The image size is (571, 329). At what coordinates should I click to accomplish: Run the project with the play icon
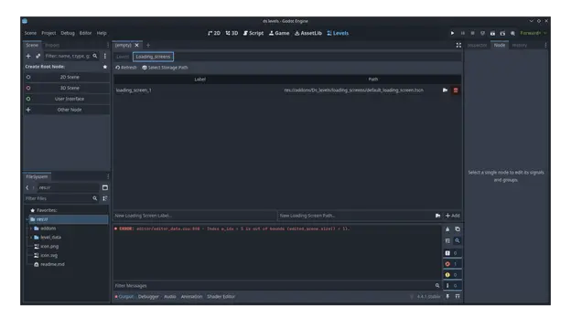452,33
